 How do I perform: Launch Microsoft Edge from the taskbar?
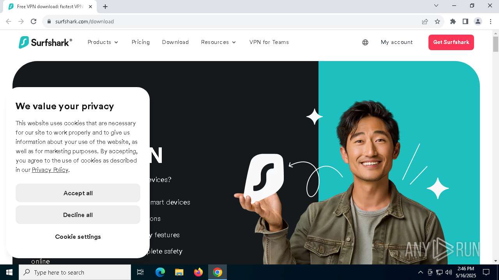pos(160,272)
